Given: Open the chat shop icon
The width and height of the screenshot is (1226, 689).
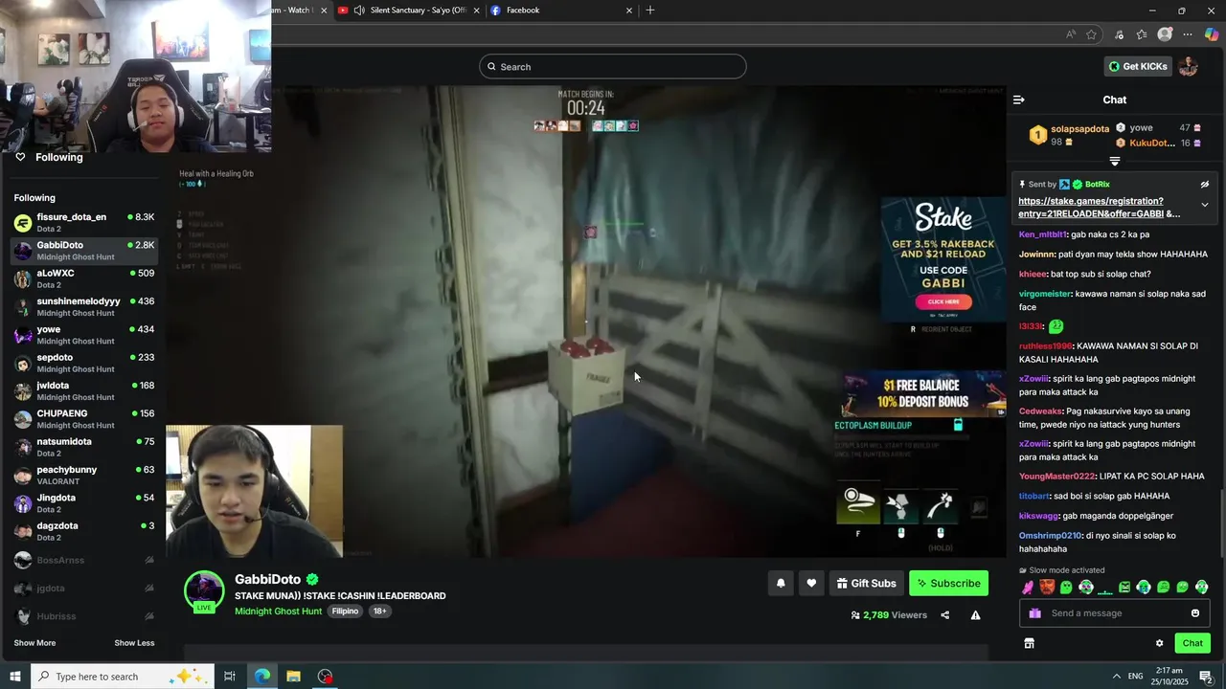Looking at the screenshot, I should tap(1029, 643).
